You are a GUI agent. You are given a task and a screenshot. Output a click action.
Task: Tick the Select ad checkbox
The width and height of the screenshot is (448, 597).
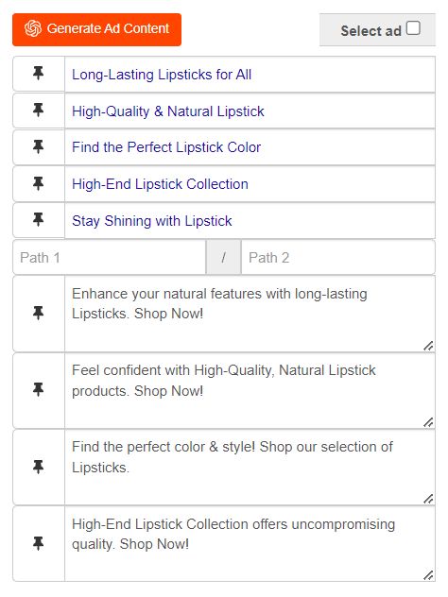point(413,28)
